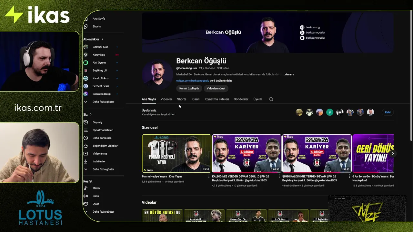Click the X berkcanoguslu banner link
This screenshot has height=232, width=413.
[x=312, y=33]
